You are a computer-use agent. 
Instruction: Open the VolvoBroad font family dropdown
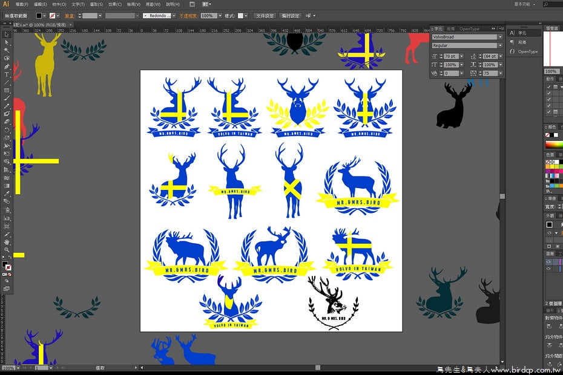500,37
